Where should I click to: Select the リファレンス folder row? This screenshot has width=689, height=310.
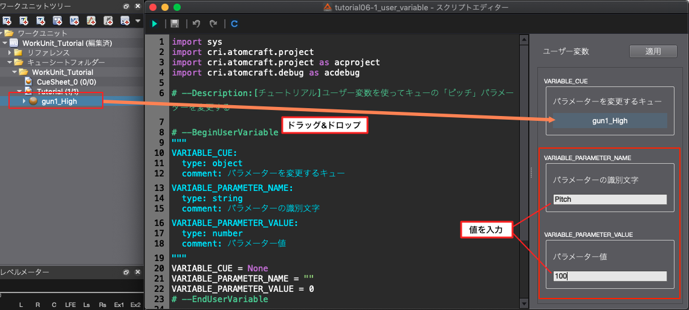[72, 53]
